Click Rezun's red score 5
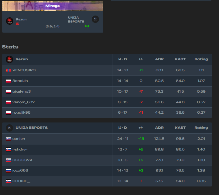Viewport: 219px width, 195px height. 17,24
